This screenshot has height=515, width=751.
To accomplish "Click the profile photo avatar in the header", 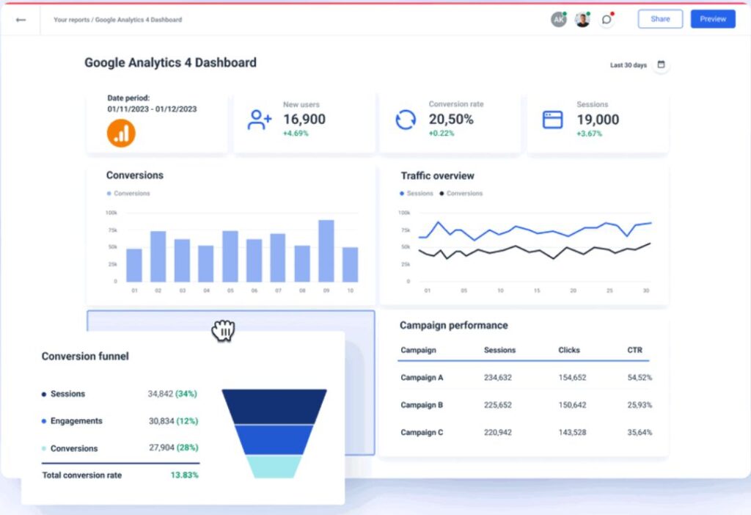I will click(x=582, y=20).
